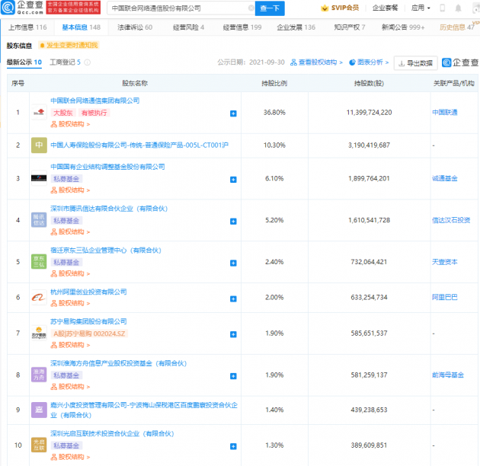
Task: Switch to 上市信息 116 tab
Action: 27,27
